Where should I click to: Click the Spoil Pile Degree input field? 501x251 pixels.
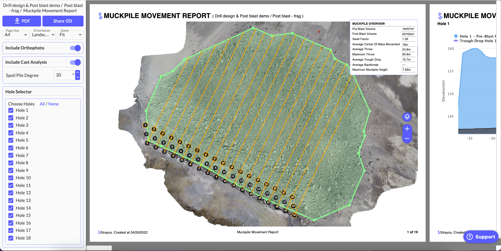[x=64, y=75]
